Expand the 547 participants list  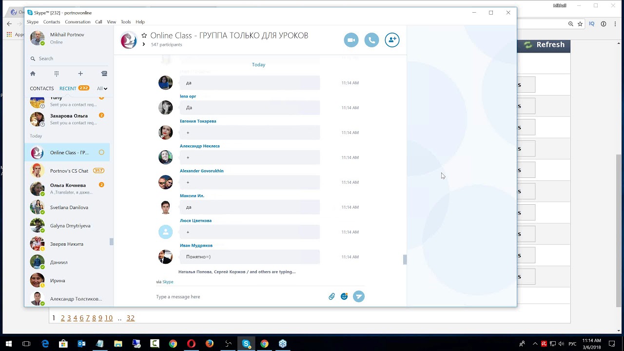tap(144, 44)
